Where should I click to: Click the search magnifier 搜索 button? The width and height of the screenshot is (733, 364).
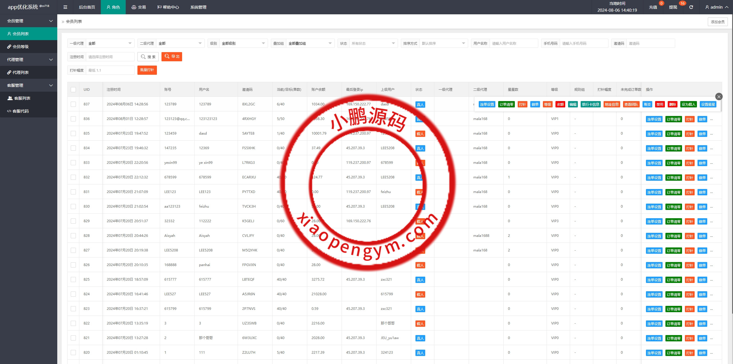[148, 57]
